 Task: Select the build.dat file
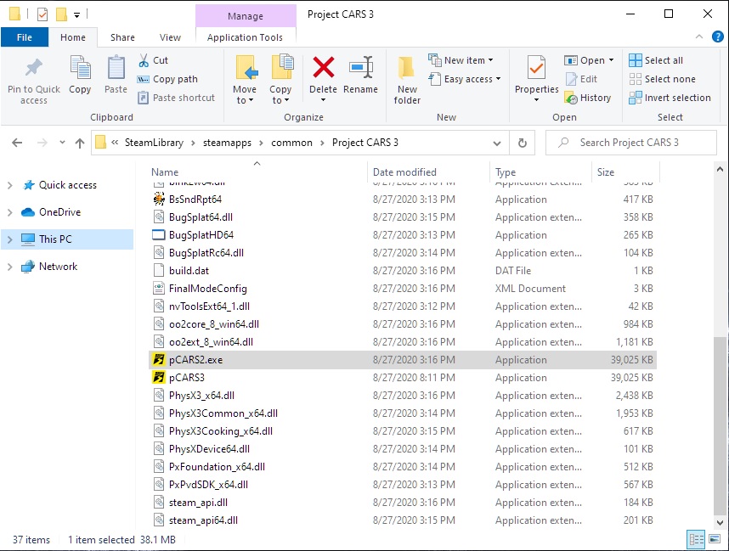403,271
